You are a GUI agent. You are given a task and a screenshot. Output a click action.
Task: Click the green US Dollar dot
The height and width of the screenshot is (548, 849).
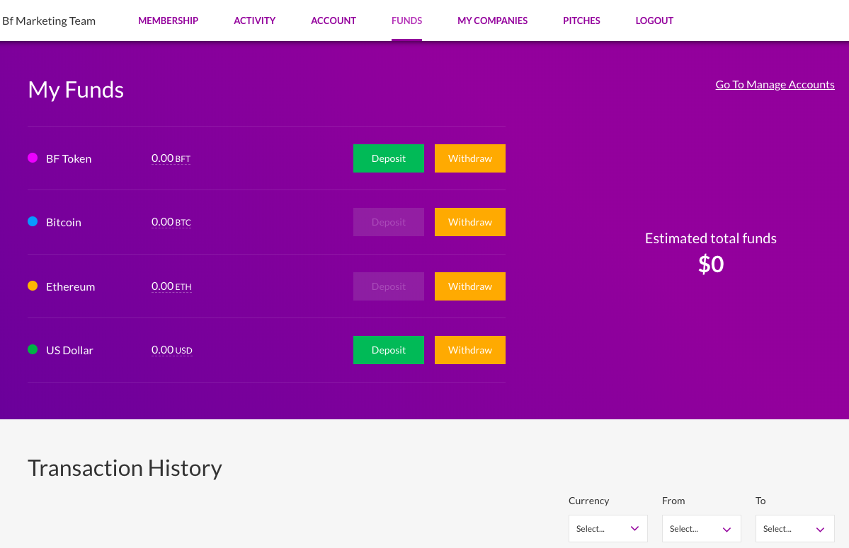point(33,350)
